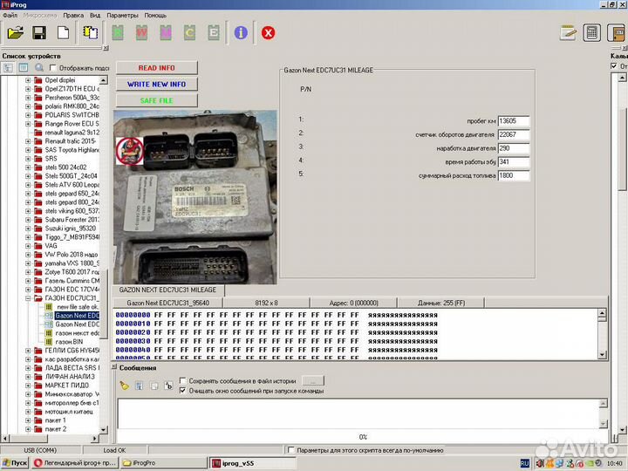Click the broom clear messages icon

(x=125, y=386)
